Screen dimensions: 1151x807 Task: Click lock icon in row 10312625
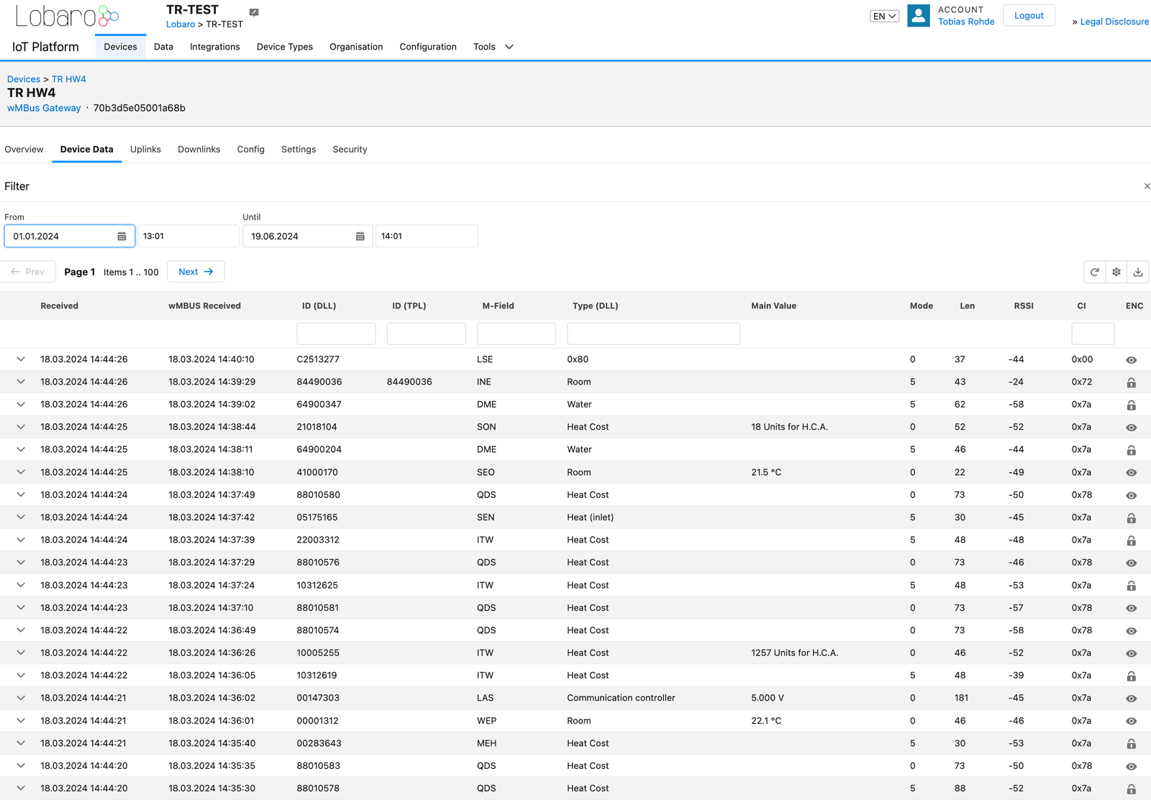(1131, 586)
